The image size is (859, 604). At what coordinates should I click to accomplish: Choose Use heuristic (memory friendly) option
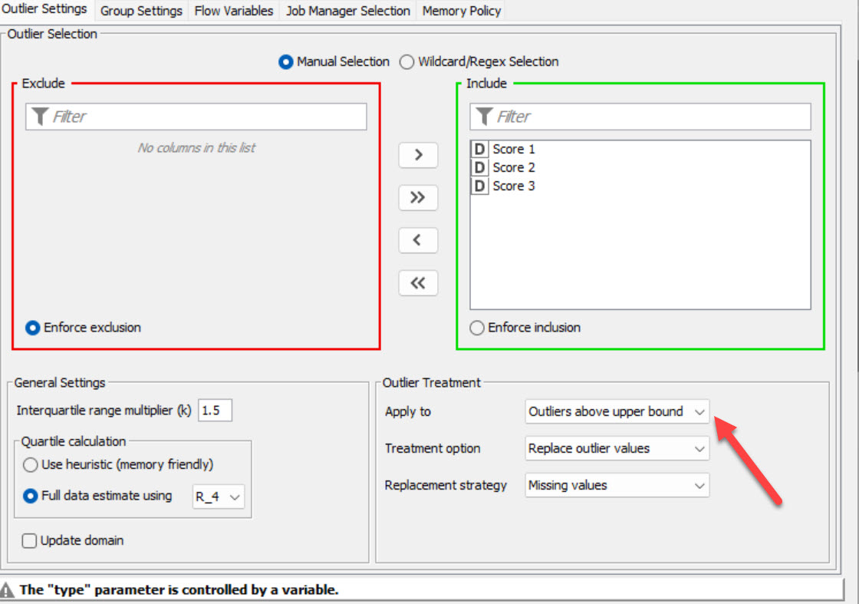[31, 464]
